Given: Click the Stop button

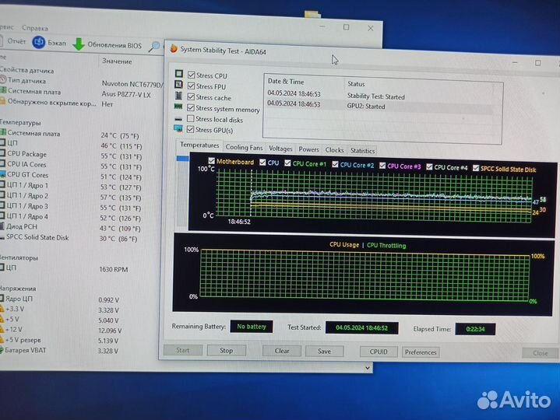Looking at the screenshot, I should coord(226,351).
